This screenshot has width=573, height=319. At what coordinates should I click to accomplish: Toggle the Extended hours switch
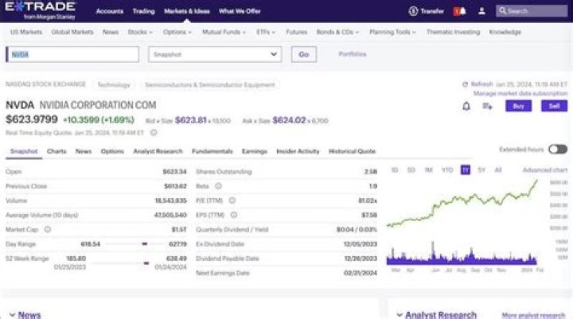557,149
